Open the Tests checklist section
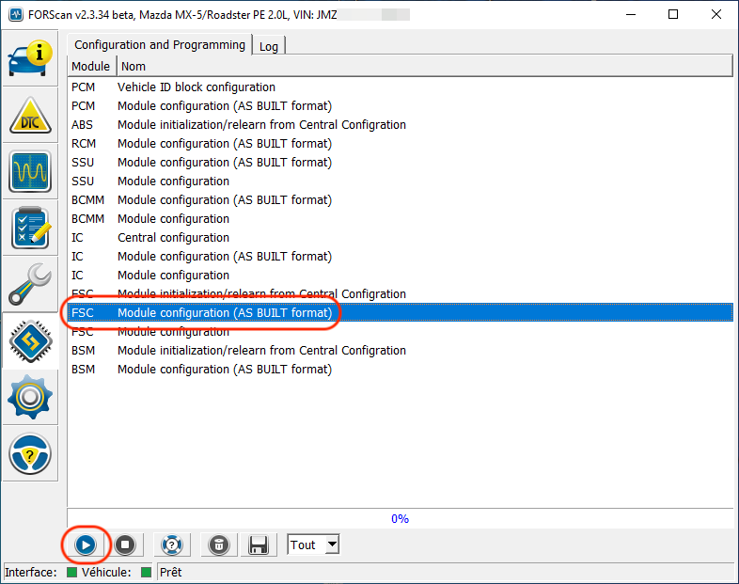The height and width of the screenshot is (584, 739). click(30, 229)
